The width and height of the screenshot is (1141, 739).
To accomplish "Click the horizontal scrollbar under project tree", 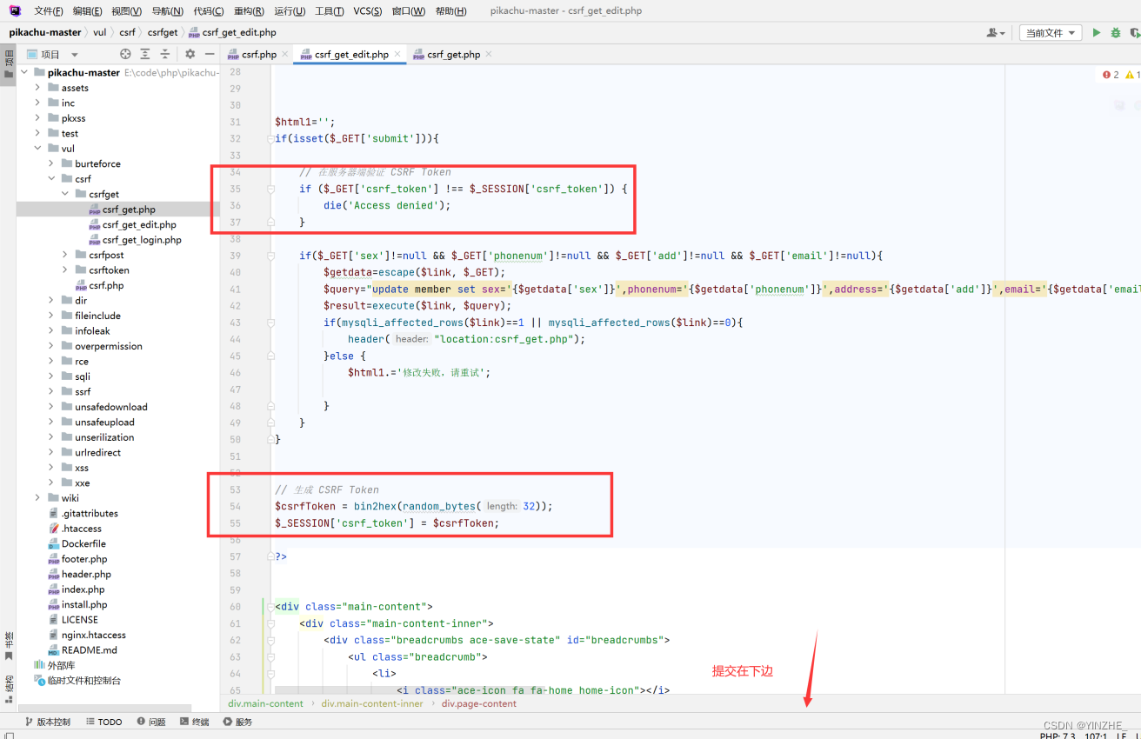I will point(104,709).
